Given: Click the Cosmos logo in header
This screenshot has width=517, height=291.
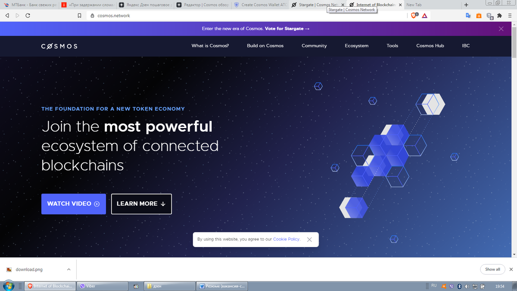Looking at the screenshot, I should pyautogui.click(x=59, y=46).
